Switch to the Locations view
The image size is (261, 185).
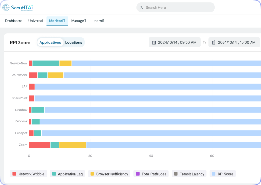pyautogui.click(x=74, y=42)
